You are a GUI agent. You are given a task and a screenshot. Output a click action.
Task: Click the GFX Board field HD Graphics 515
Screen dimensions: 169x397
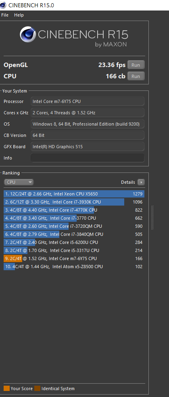tap(88, 147)
